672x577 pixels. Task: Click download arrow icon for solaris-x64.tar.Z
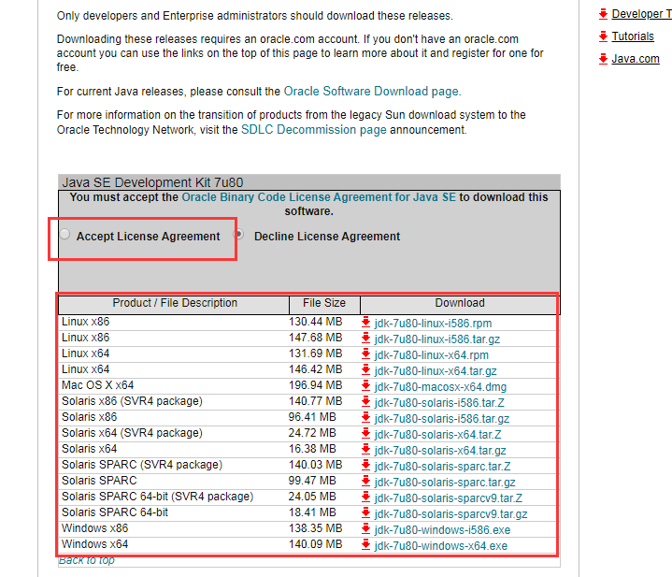[x=365, y=433]
